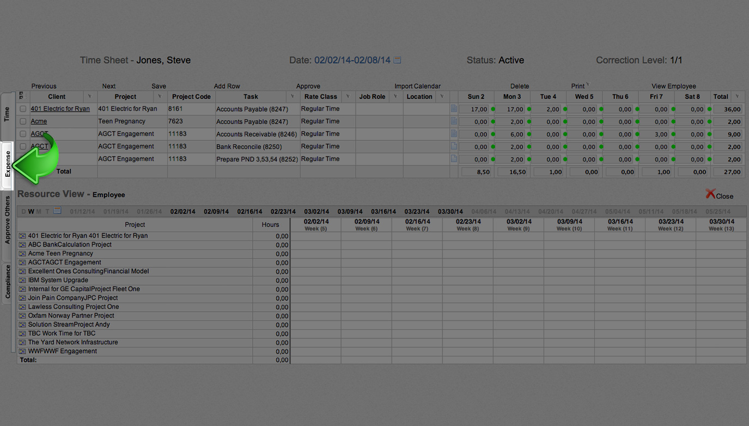Viewport: 749px width, 426px height.
Task: Open the Print options dropdown arrow
Action: click(588, 84)
